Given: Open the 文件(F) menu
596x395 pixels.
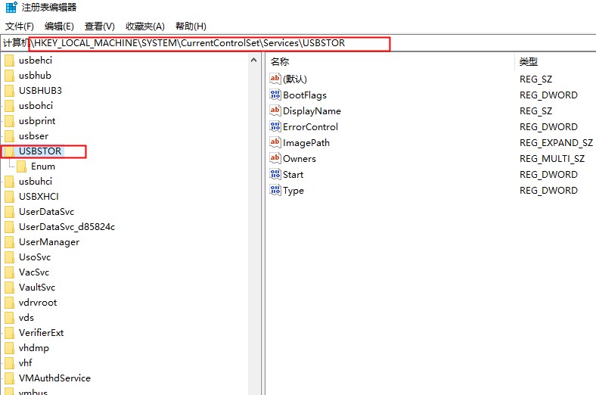Looking at the screenshot, I should point(20,26).
